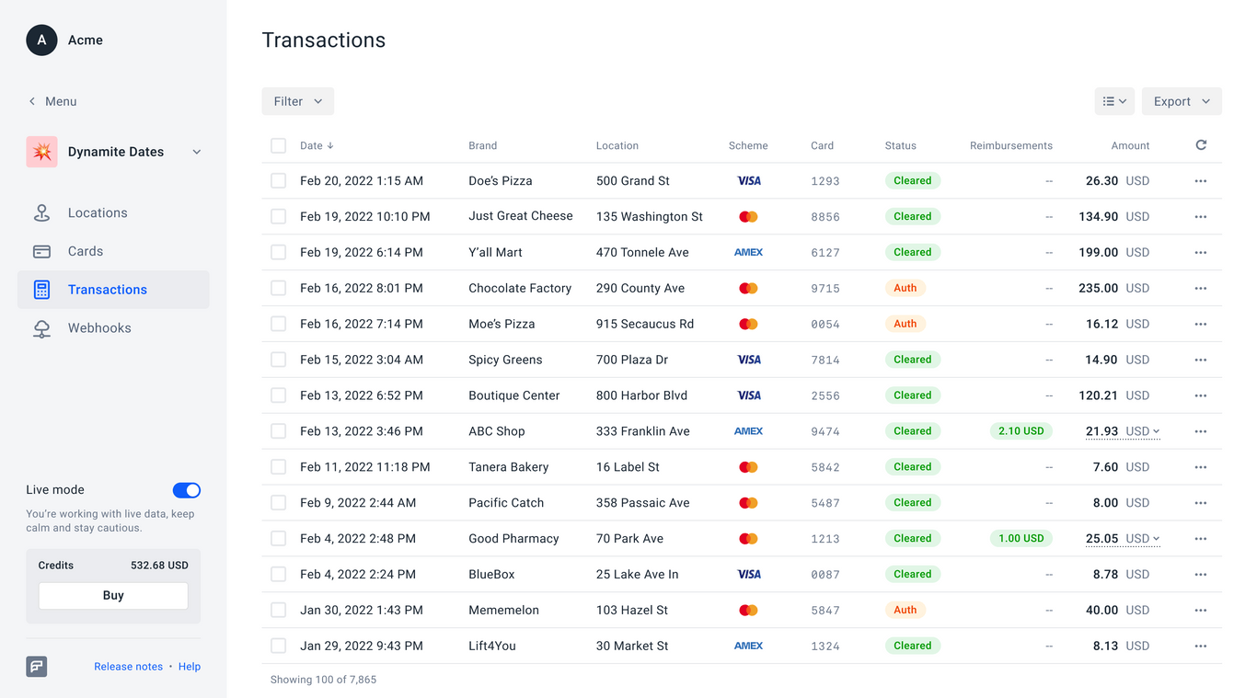Check the select-all checkbox in header
This screenshot has width=1257, height=698.
click(x=278, y=145)
